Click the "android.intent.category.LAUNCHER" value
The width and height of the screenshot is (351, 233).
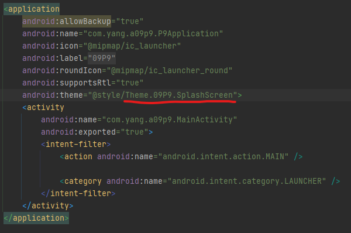[x=247, y=181]
